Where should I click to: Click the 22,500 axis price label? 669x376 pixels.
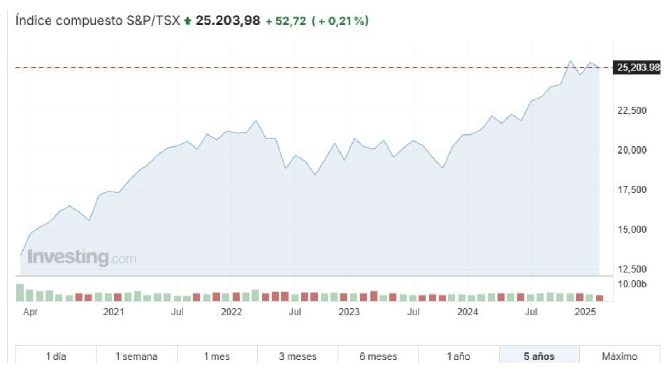point(631,110)
